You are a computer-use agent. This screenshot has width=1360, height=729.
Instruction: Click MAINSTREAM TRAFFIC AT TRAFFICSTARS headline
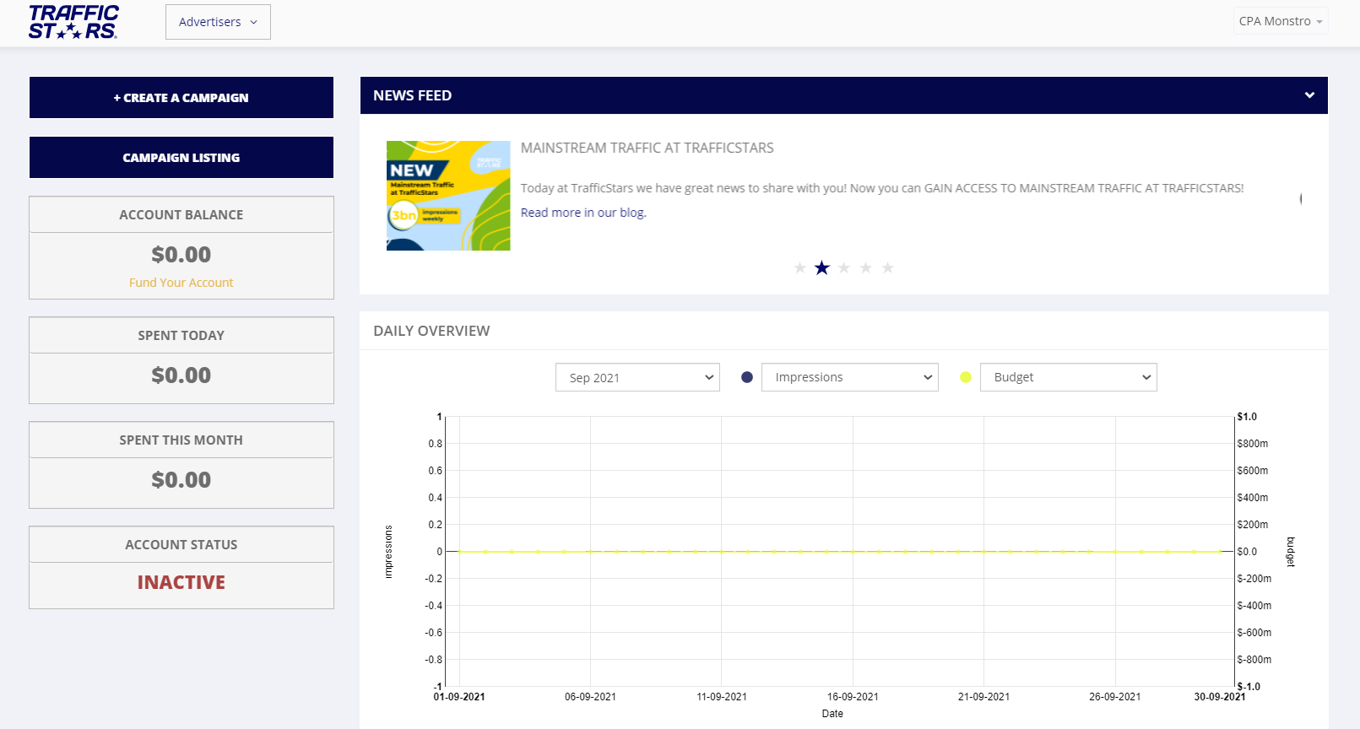coord(647,148)
